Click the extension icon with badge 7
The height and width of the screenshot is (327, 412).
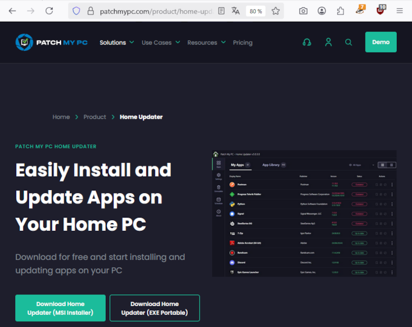(360, 10)
